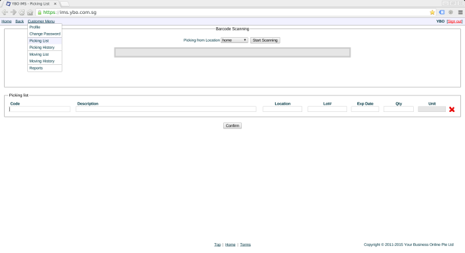Reload the page with the refresh icon

pyautogui.click(x=22, y=13)
